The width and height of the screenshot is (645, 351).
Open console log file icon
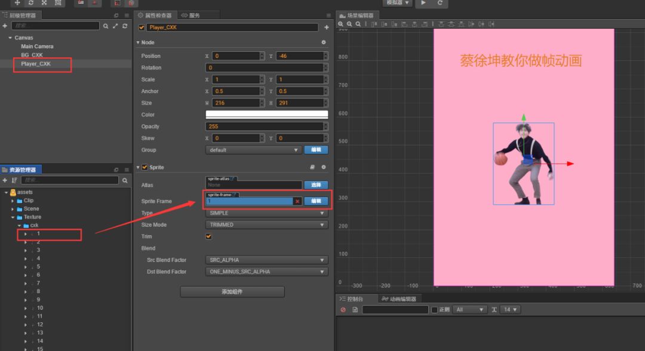(x=355, y=309)
